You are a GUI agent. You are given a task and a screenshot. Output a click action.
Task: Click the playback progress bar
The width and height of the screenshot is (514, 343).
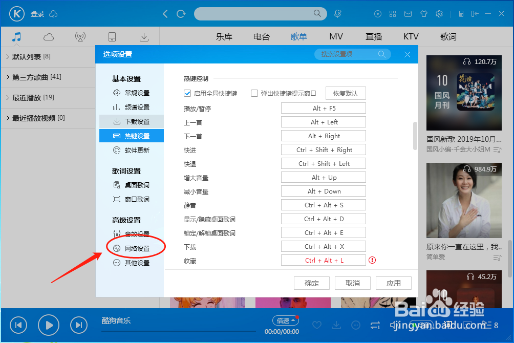pos(178,333)
